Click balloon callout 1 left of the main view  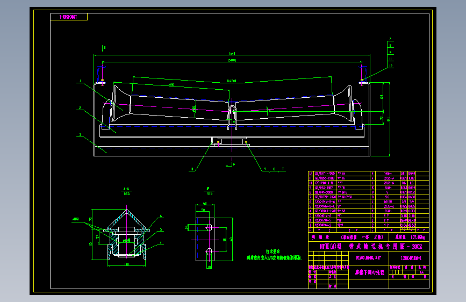click(80, 81)
